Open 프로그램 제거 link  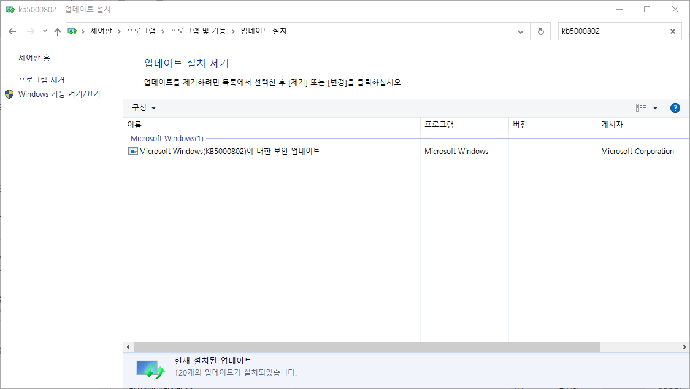[41, 80]
